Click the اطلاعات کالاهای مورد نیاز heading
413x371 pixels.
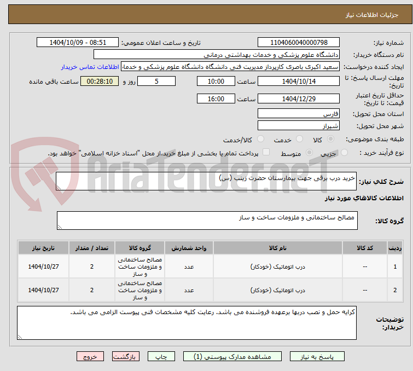tap(364, 198)
